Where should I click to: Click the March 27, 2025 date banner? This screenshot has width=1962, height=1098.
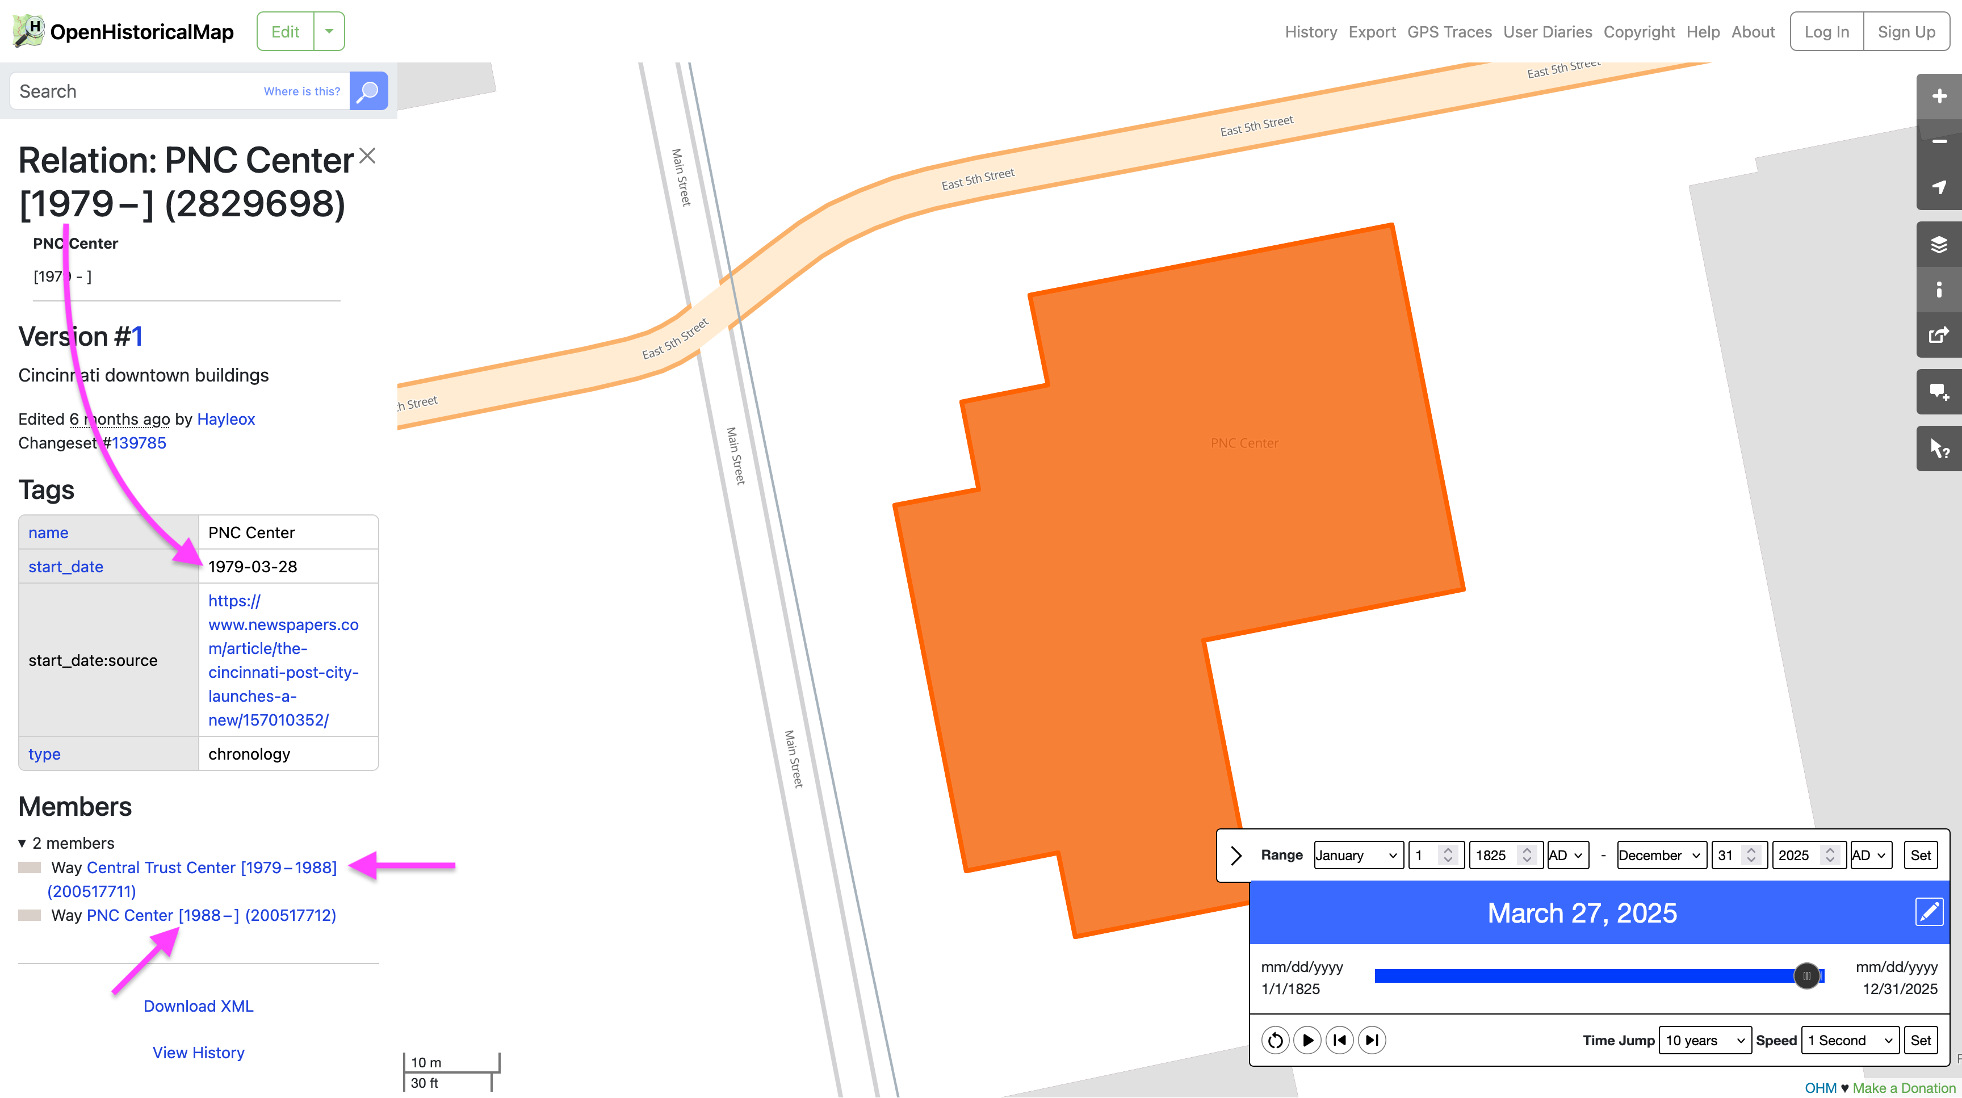pyautogui.click(x=1582, y=912)
